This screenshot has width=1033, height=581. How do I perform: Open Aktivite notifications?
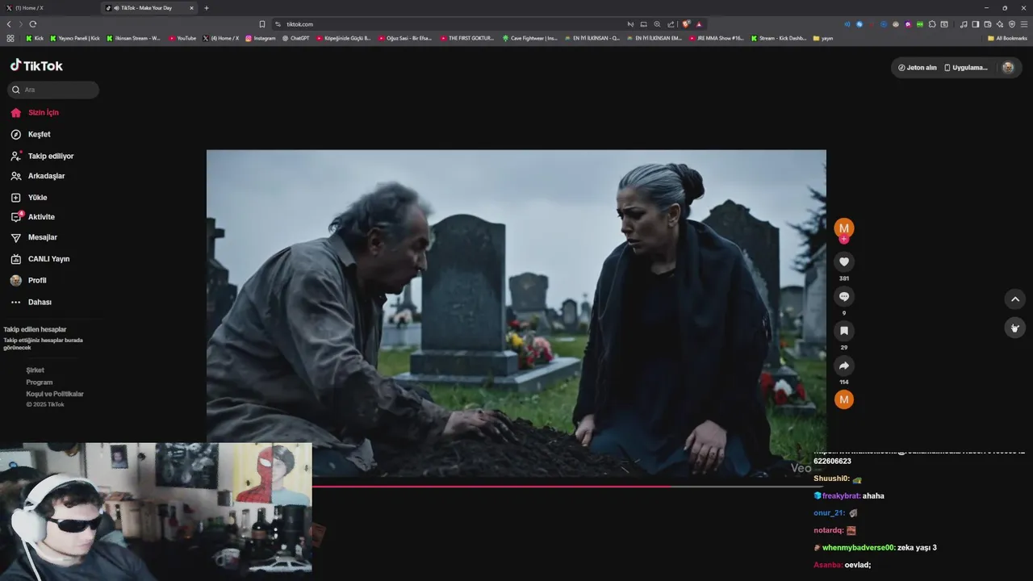[x=32, y=217]
